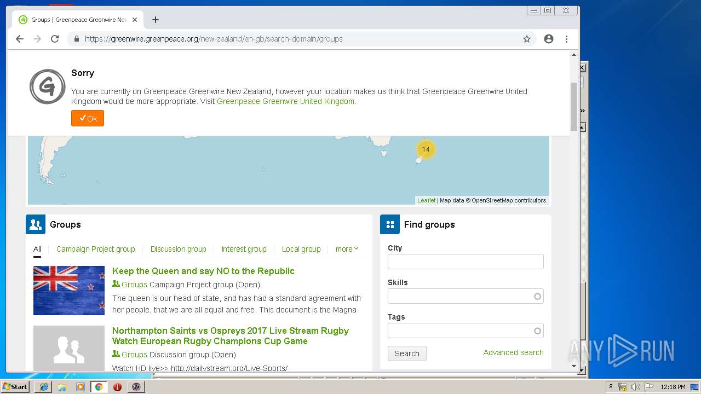The width and height of the screenshot is (701, 394).
Task: Click the 14 cluster marker on map
Action: tap(426, 149)
